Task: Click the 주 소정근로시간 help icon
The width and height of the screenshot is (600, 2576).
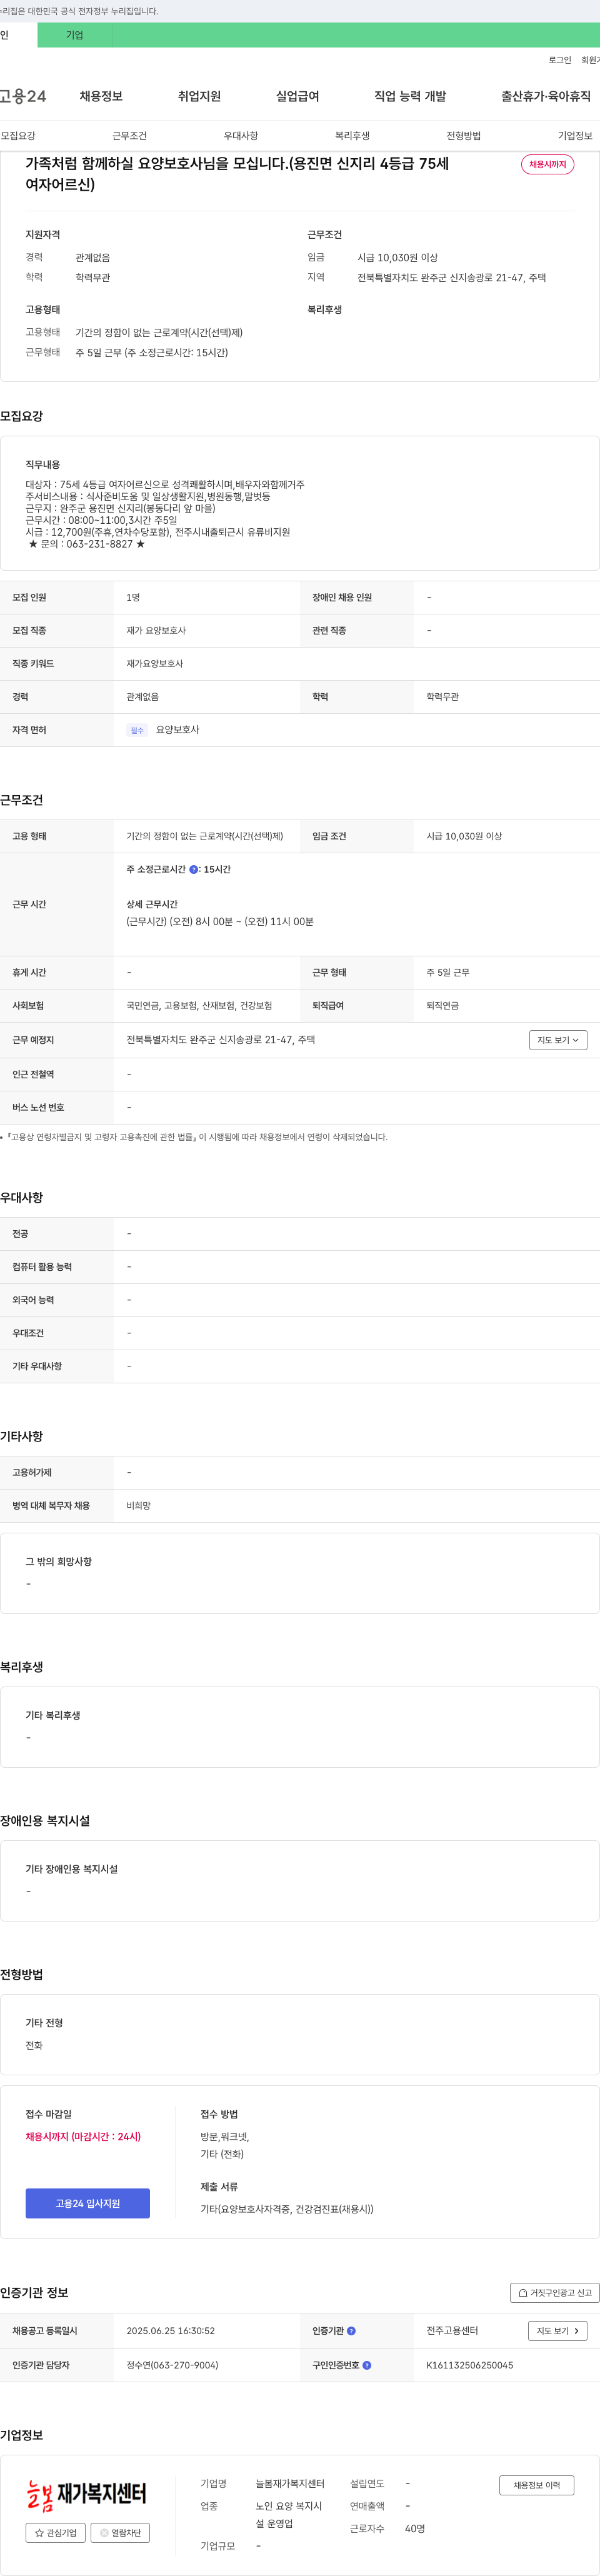Action: coord(194,870)
